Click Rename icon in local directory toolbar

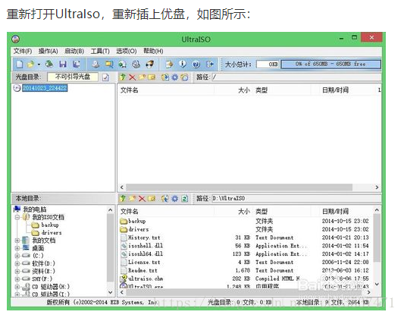click(x=152, y=198)
